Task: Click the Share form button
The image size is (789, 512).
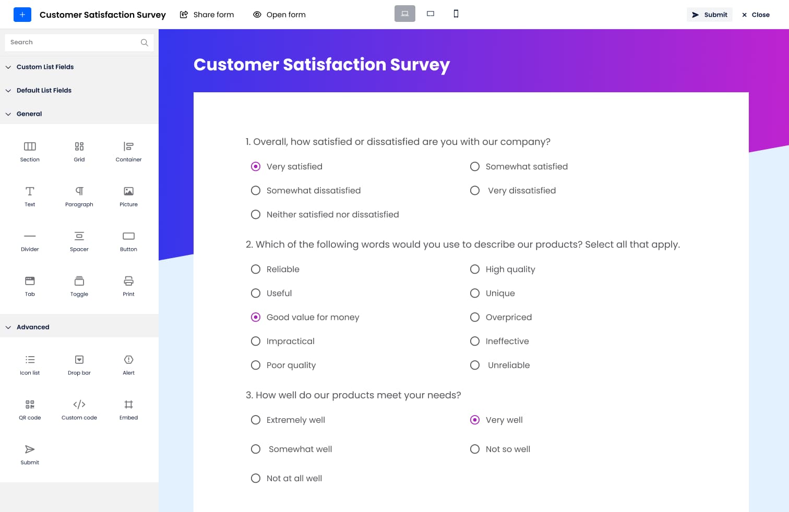Action: point(207,15)
